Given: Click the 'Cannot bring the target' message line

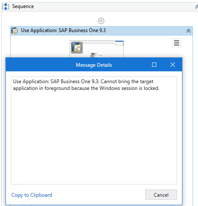Looking at the screenshot, I should pyautogui.click(x=127, y=81).
